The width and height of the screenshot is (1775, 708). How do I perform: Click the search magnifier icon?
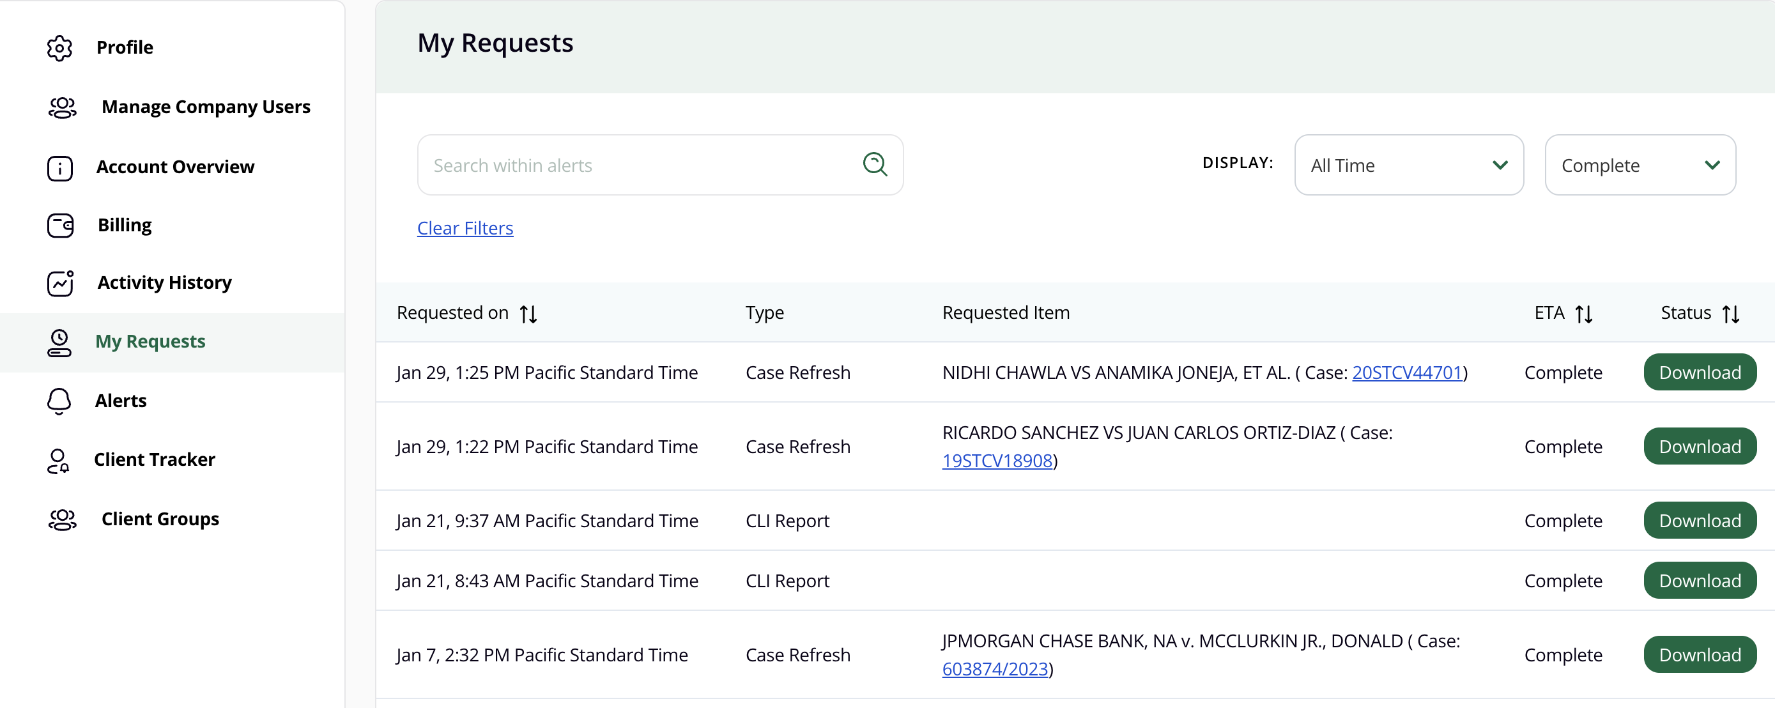point(875,164)
